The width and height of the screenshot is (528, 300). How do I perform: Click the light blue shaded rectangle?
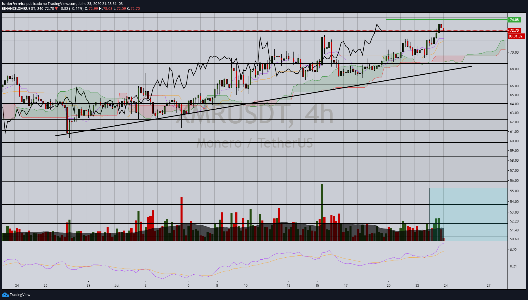(x=468, y=214)
